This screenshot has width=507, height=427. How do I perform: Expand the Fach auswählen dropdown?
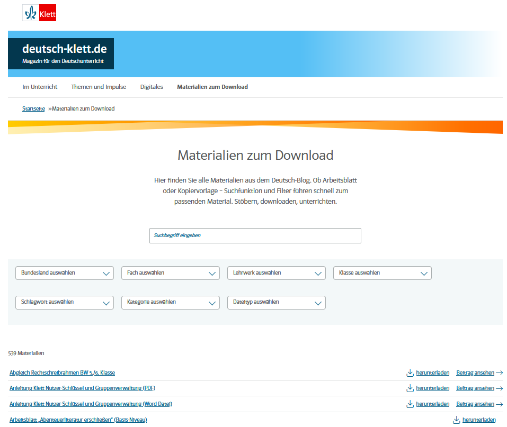pyautogui.click(x=171, y=273)
